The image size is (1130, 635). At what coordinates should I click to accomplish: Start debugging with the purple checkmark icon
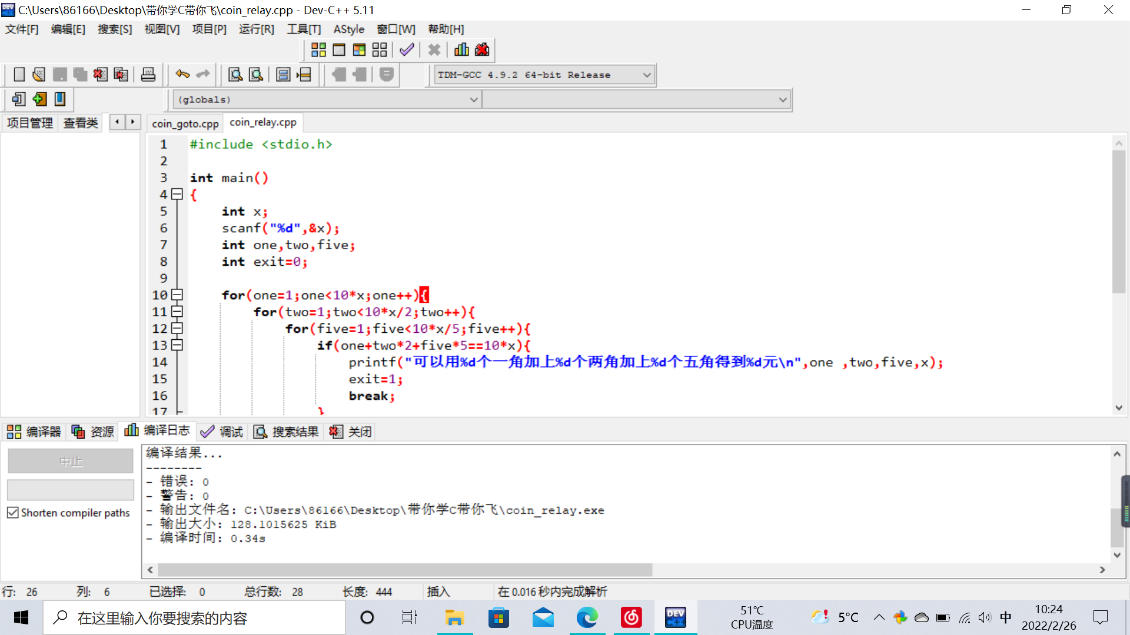click(x=407, y=50)
